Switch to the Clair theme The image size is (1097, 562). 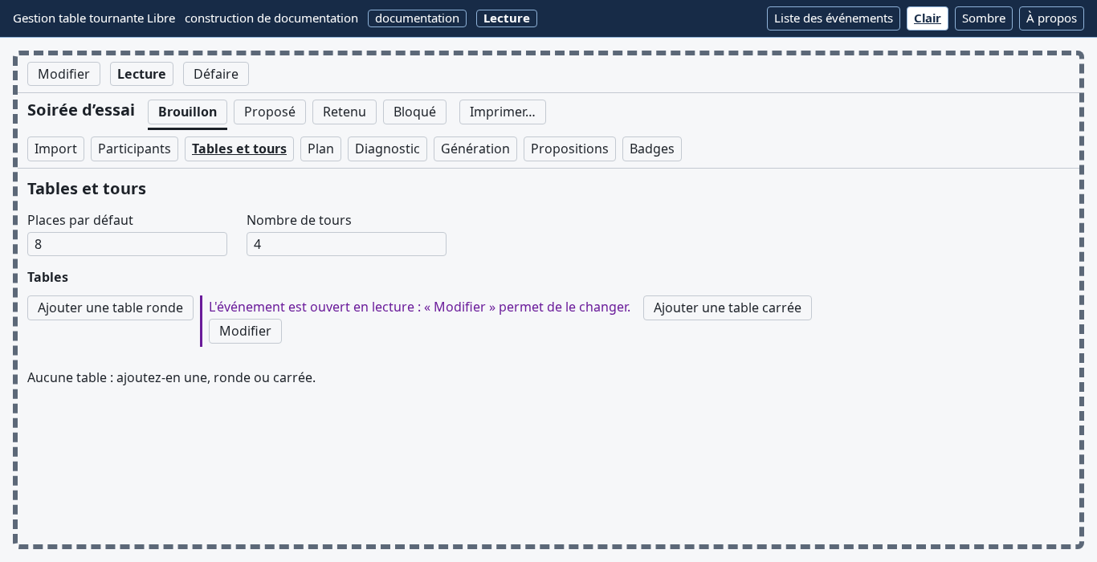click(x=927, y=18)
